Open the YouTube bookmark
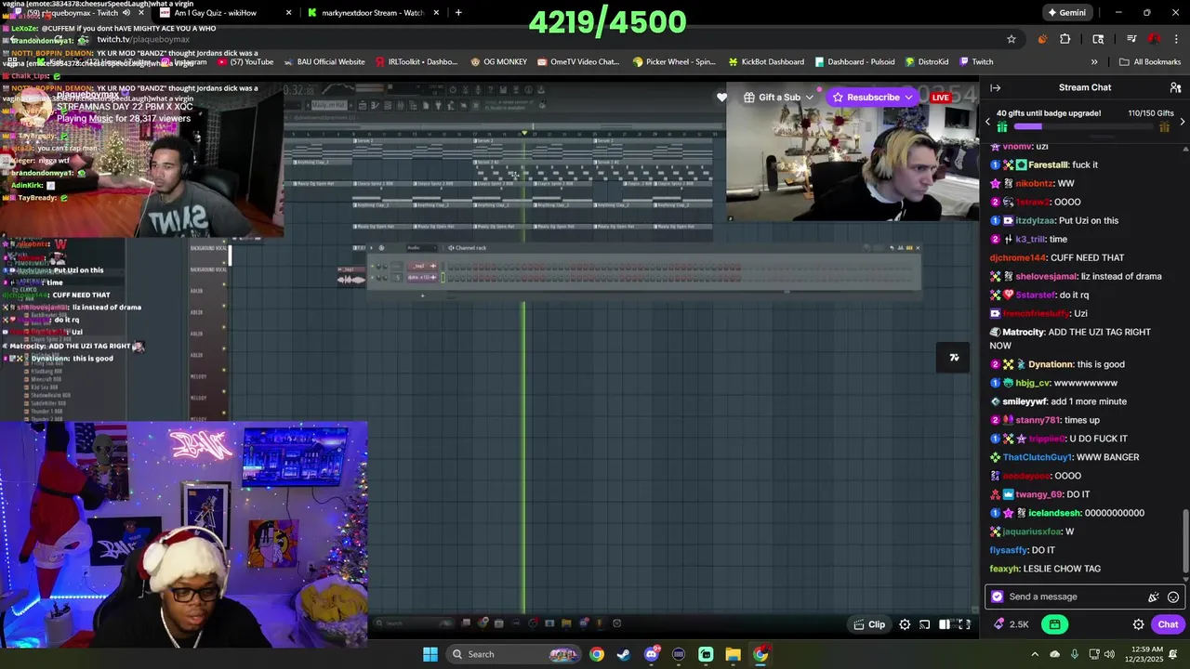This screenshot has height=669, width=1190. [x=245, y=62]
